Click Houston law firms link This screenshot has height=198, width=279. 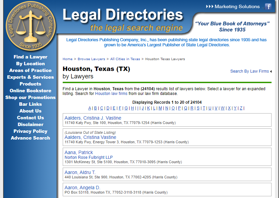[111, 94]
